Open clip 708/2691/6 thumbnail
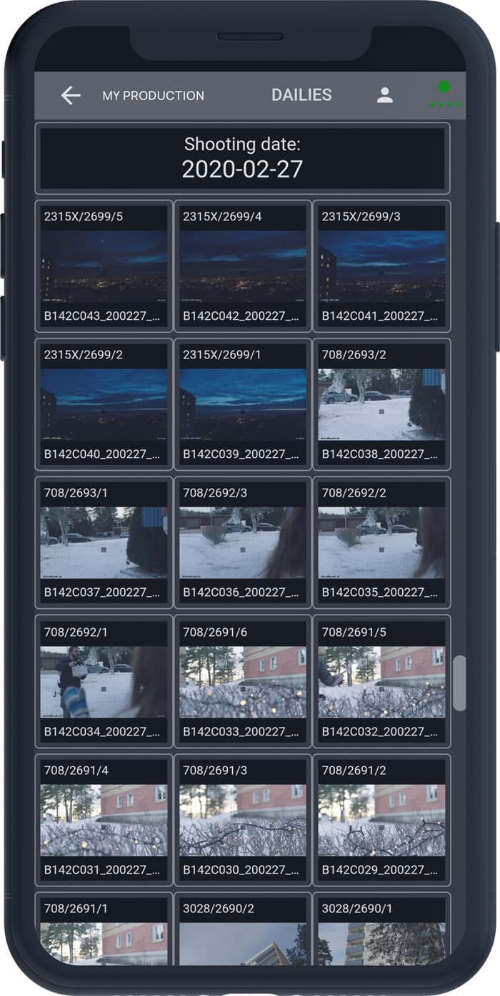 (x=242, y=680)
